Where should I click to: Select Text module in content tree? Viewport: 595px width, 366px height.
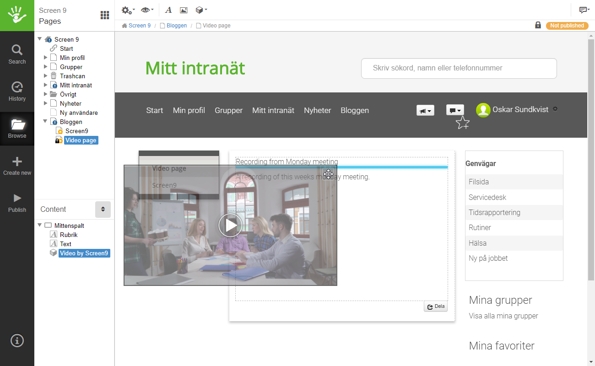tap(65, 244)
